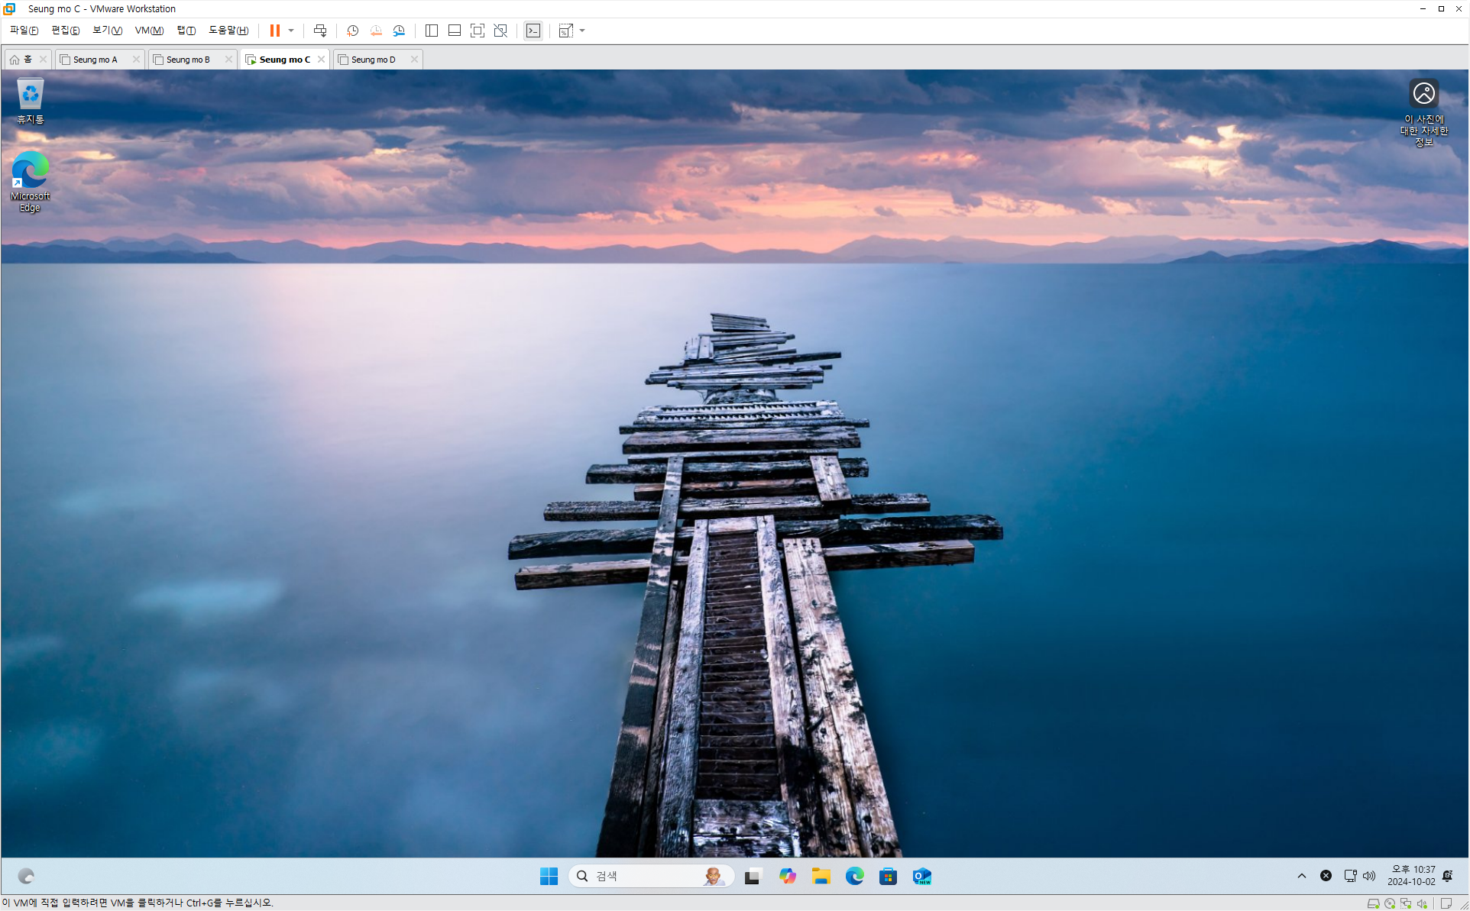Toggle Unity mode icon

pos(500,31)
